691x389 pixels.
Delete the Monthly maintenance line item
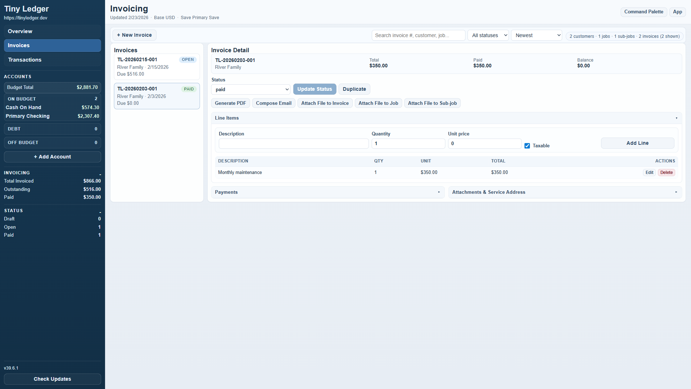(x=666, y=172)
